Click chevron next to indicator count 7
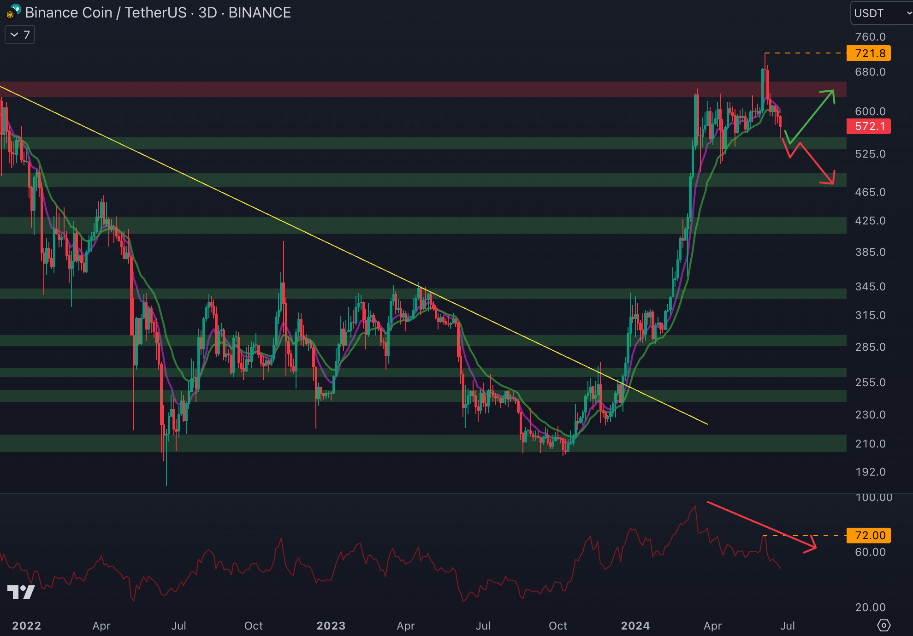913x636 pixels. tap(14, 35)
